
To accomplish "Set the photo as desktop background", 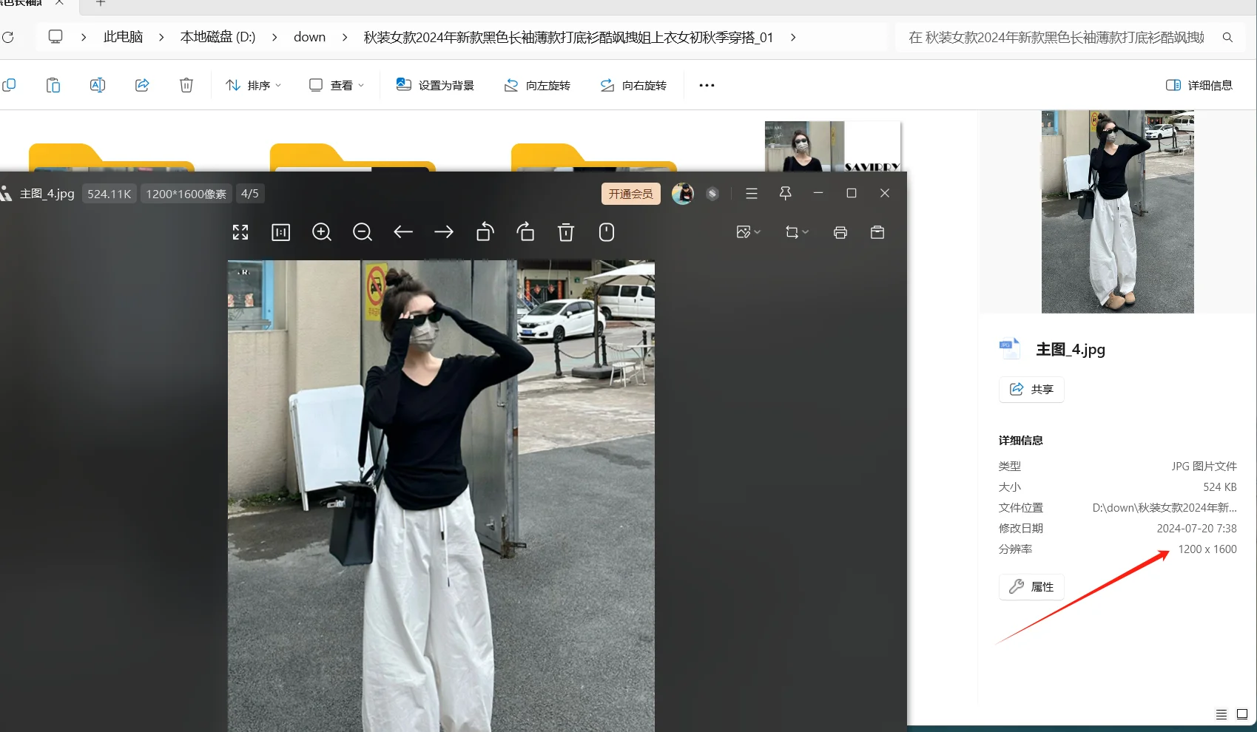I will 435,84.
